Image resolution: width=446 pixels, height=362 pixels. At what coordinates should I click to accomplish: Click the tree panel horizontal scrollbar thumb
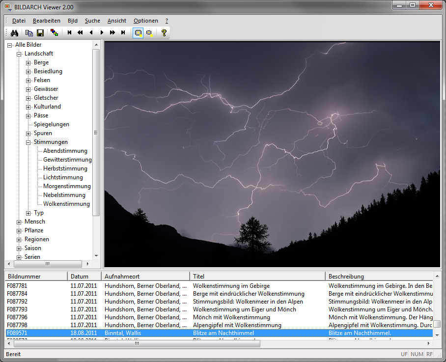[48, 264]
